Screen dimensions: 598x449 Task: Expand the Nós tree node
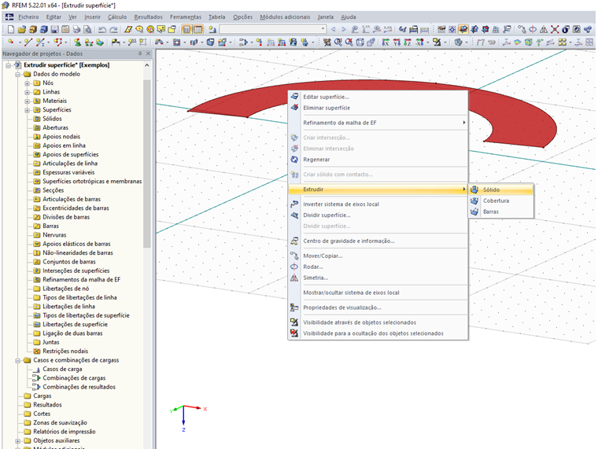click(x=27, y=83)
